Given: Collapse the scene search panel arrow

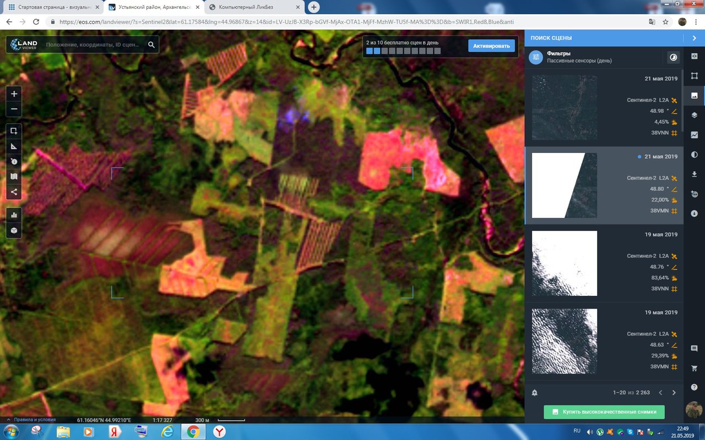Looking at the screenshot, I should (x=694, y=38).
